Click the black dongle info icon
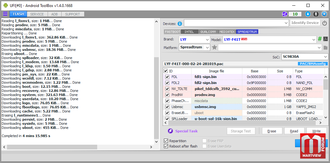Screen dimensions: 330x163 pos(316,14)
